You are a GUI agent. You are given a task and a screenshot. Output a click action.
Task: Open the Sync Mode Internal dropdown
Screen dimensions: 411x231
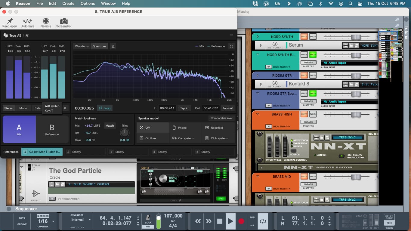(x=89, y=220)
